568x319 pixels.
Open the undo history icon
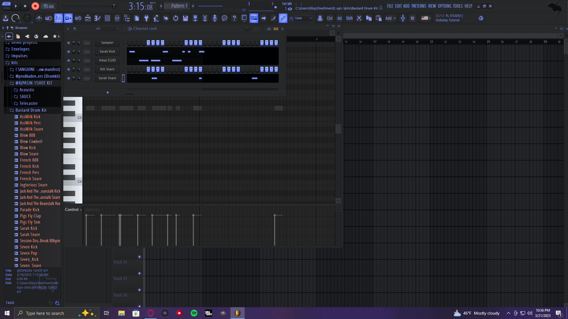pos(176,18)
